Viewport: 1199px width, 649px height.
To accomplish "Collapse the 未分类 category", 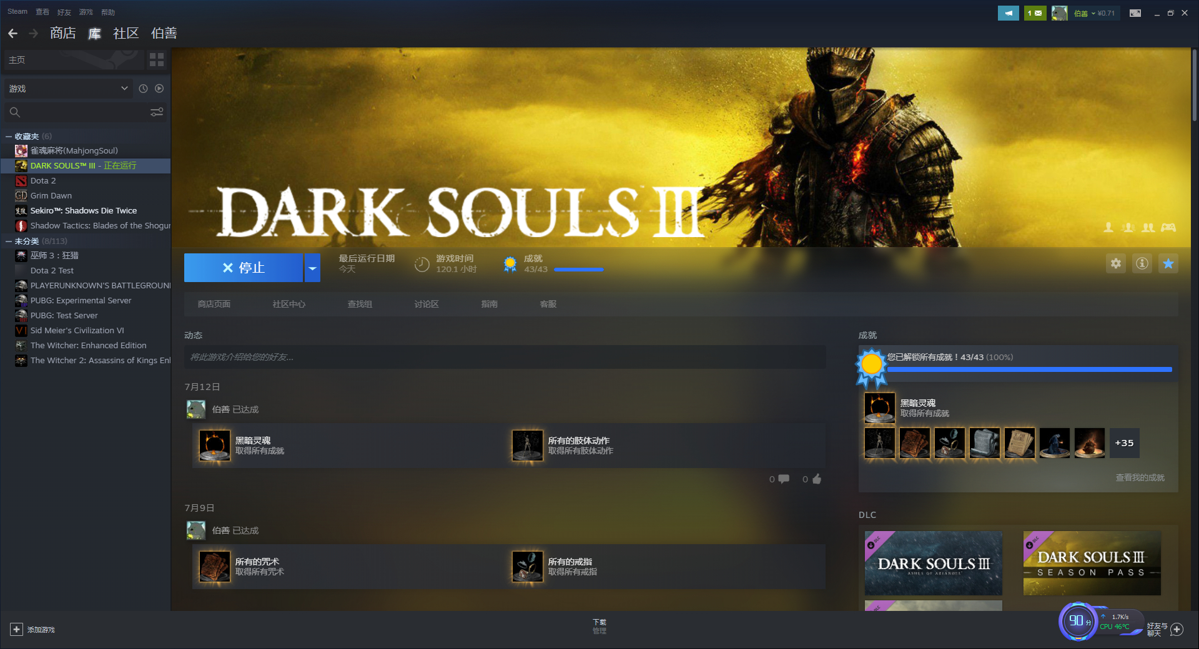I will point(9,241).
